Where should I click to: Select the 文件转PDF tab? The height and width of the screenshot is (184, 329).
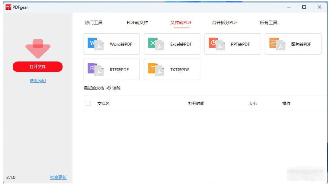[x=181, y=22]
